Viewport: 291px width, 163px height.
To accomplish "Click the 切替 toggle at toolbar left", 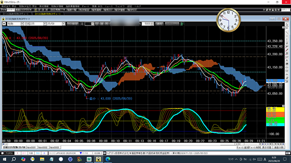I will [x=3, y=10].
